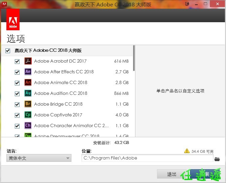Click the Audition Au icon
The height and width of the screenshot is (183, 226).
click(28, 93)
